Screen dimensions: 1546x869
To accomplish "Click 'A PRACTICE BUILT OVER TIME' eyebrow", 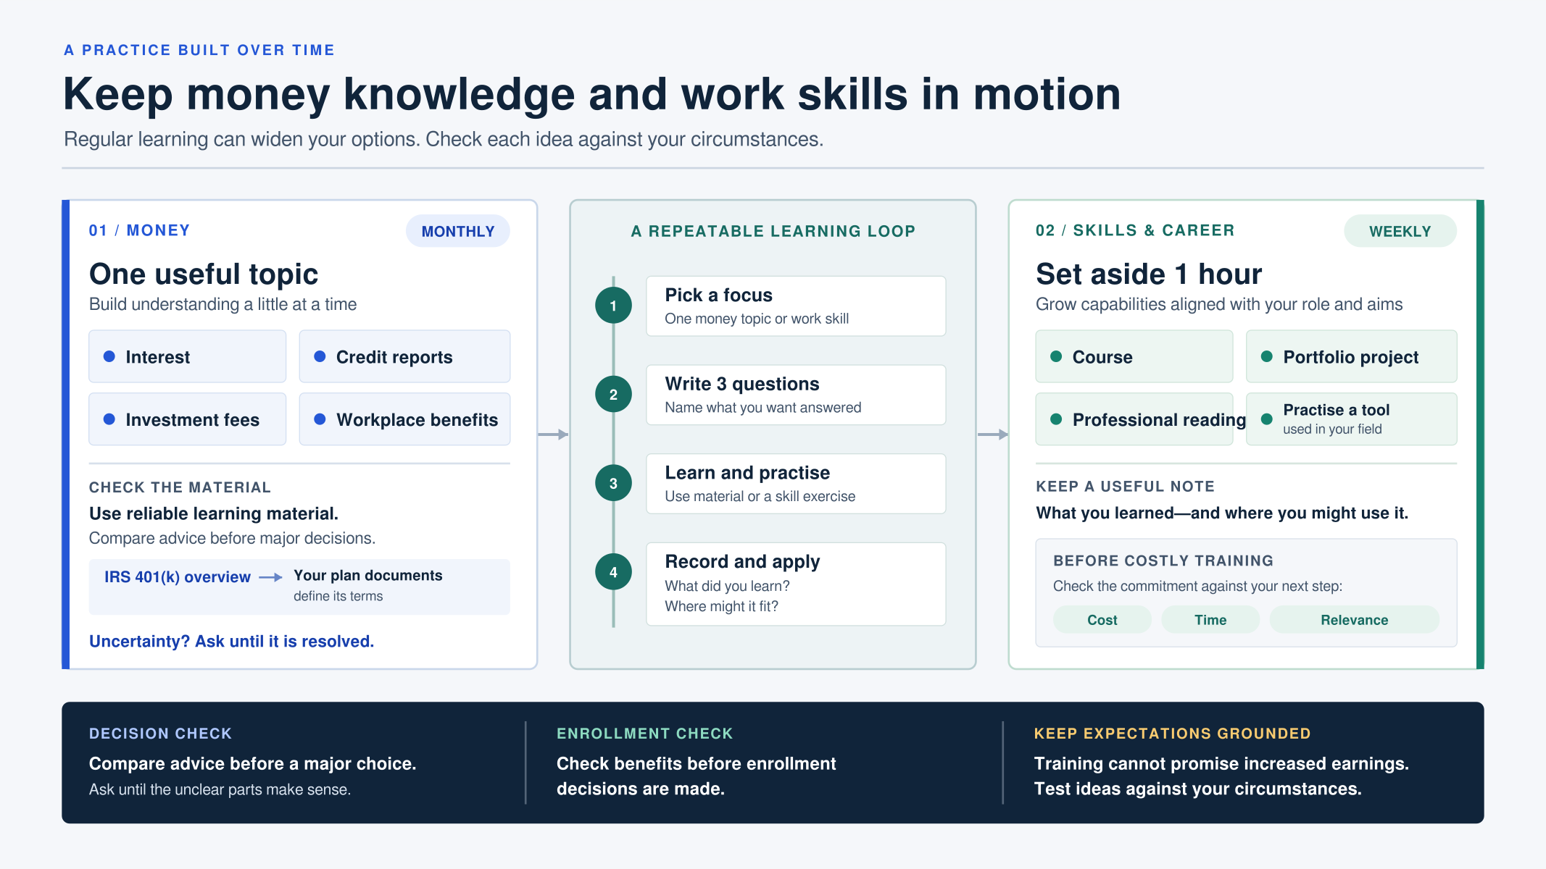I will coord(199,50).
